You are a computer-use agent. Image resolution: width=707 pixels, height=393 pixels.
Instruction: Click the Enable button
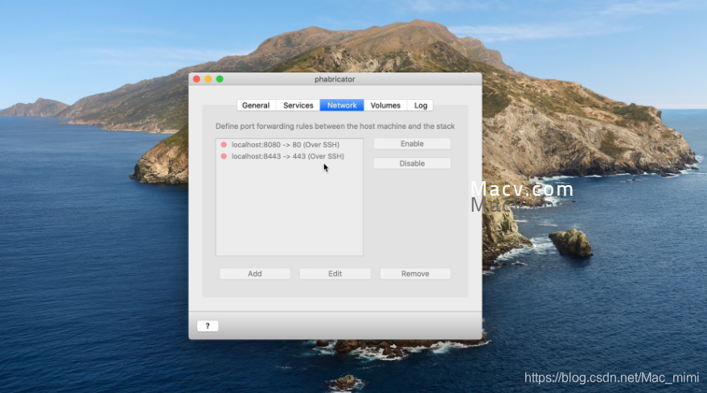pyautogui.click(x=412, y=143)
